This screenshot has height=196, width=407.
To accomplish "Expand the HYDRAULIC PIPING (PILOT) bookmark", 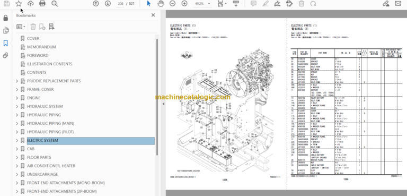I will 17,132.
